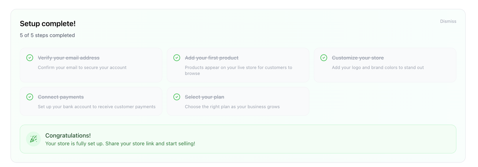Image resolution: width=478 pixels, height=167 pixels.
Task: Click the Choose the right plan description
Action: click(x=232, y=107)
